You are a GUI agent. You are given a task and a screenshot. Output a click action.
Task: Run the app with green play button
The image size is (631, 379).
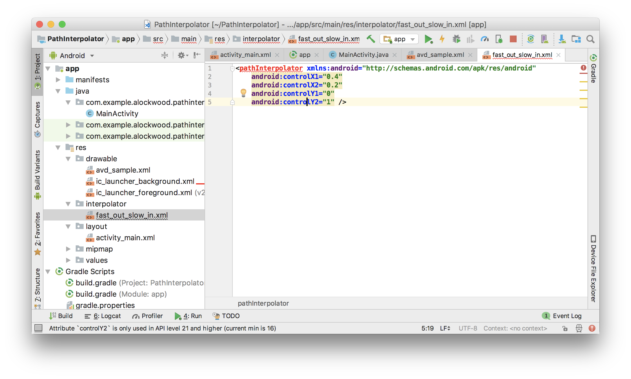click(428, 39)
